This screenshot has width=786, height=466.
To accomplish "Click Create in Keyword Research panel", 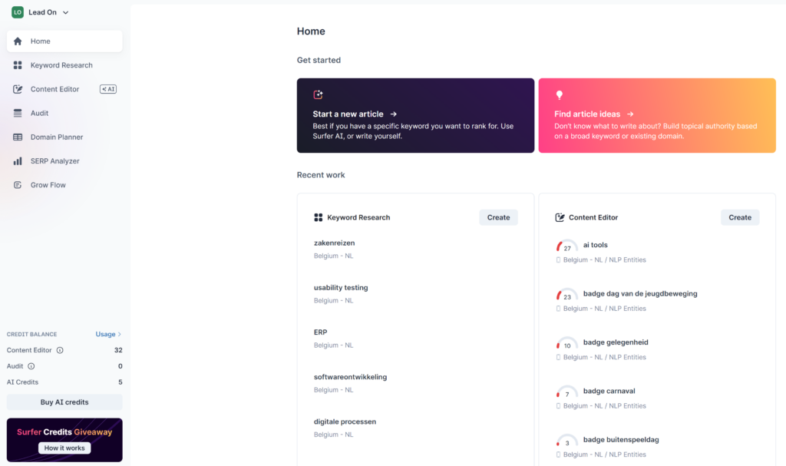I will tap(498, 217).
